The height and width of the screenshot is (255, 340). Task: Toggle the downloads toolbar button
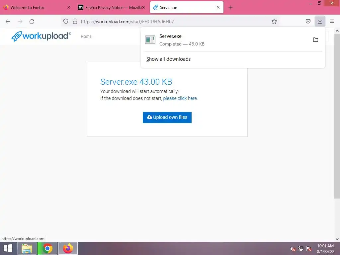point(320,21)
